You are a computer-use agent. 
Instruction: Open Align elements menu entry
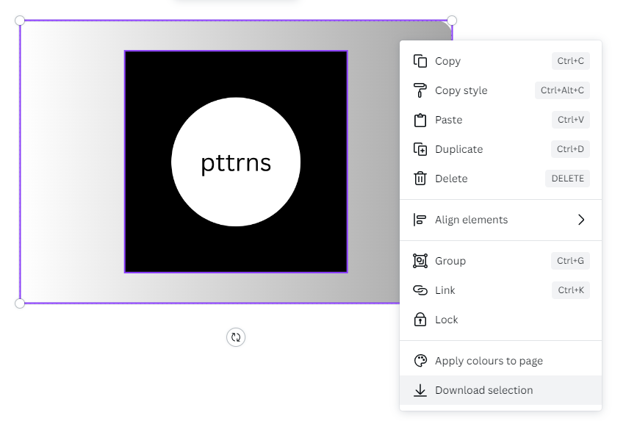coord(500,220)
